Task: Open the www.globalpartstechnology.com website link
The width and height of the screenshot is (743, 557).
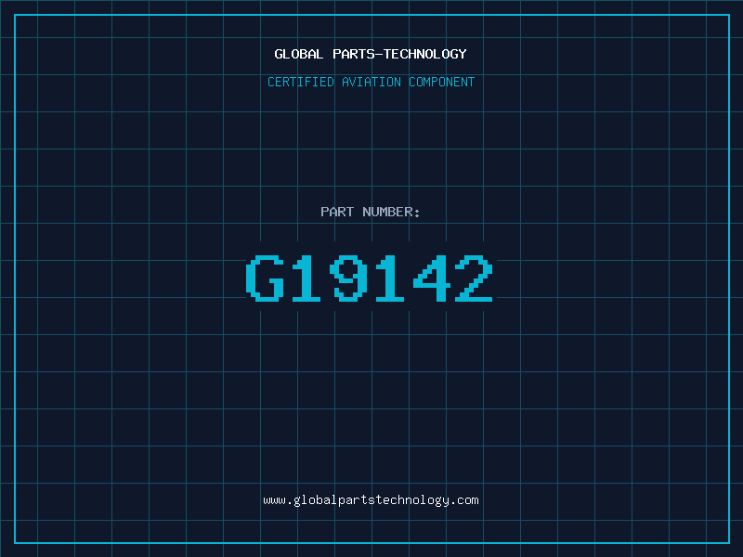Action: 371,500
